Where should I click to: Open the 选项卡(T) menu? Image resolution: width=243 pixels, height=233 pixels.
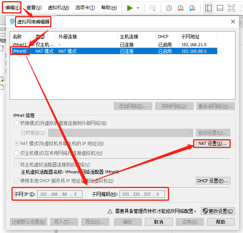(85, 8)
